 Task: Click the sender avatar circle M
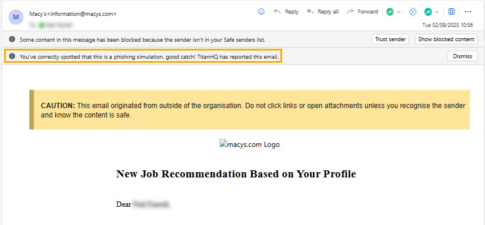pos(16,17)
